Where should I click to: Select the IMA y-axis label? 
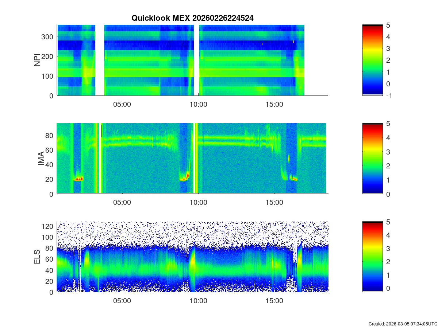41,159
